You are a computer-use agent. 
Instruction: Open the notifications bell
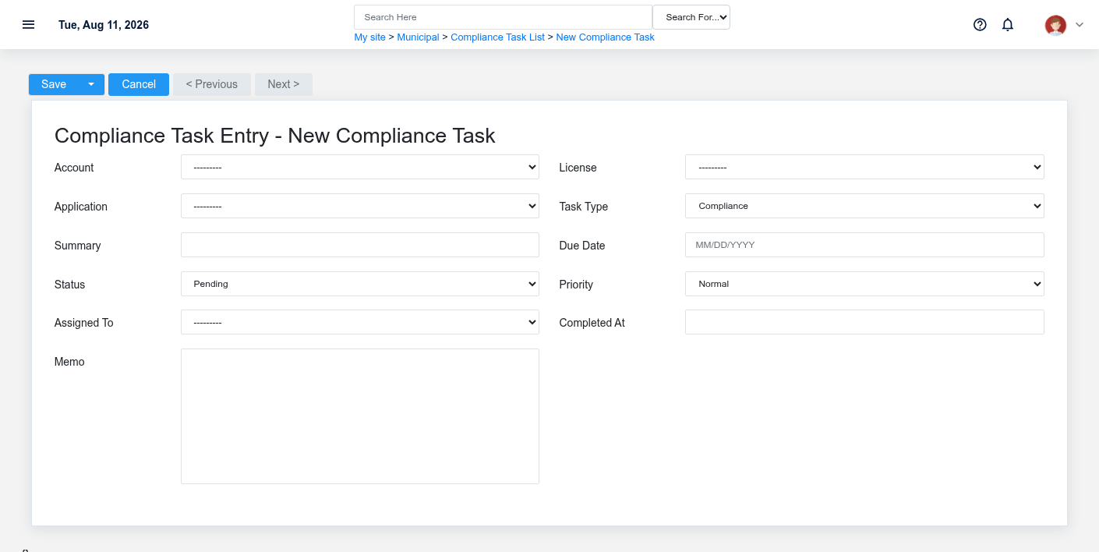pos(1008,24)
